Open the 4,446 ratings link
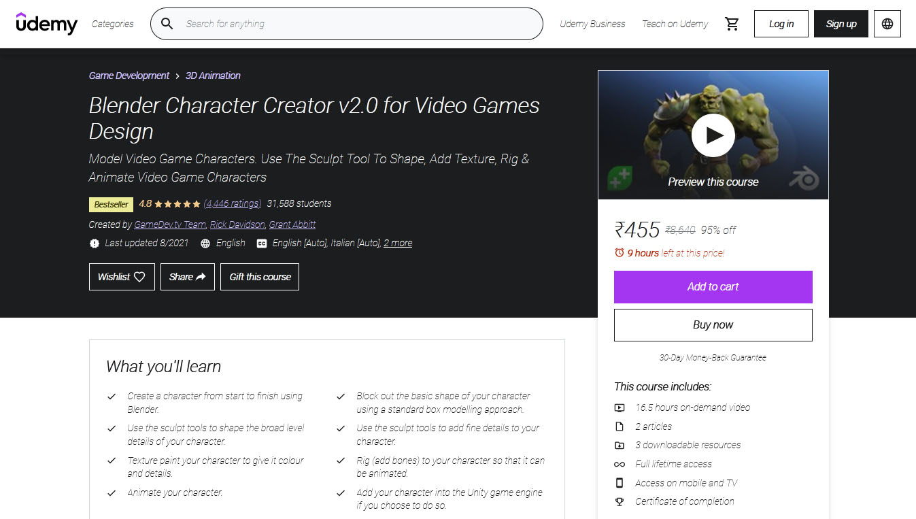Viewport: 916px width, 519px height. pyautogui.click(x=233, y=203)
